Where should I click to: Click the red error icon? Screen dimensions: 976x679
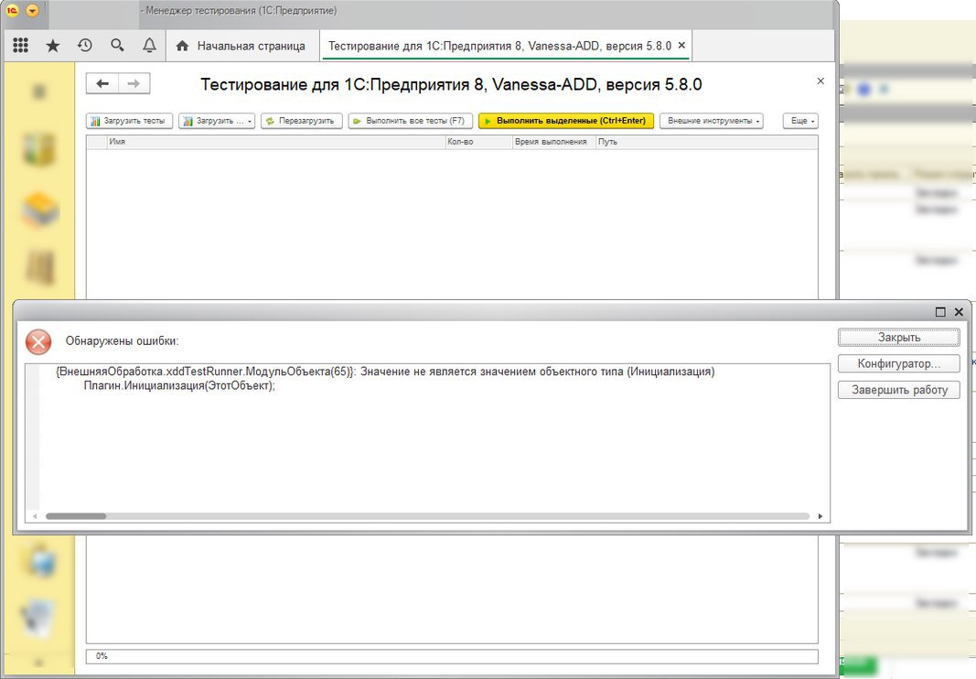pos(38,342)
